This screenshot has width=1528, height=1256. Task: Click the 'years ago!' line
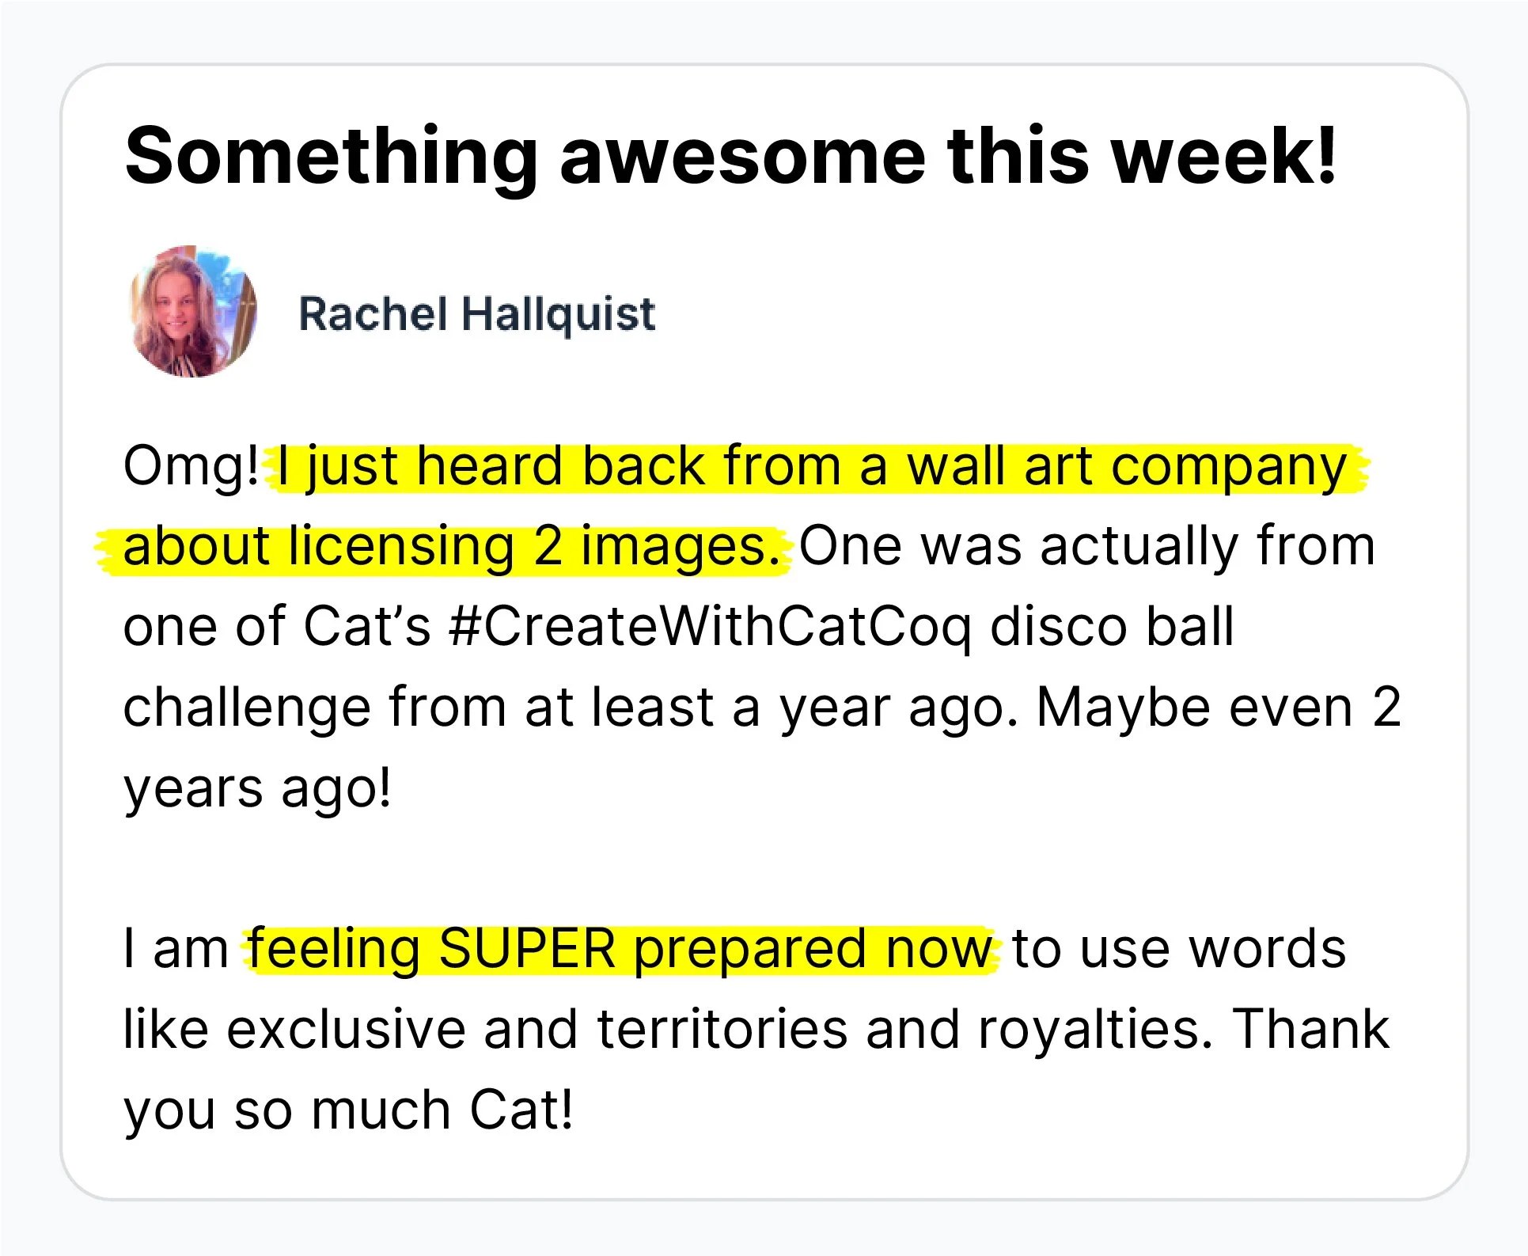click(257, 789)
